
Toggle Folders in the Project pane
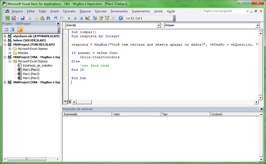[x=20, y=30]
